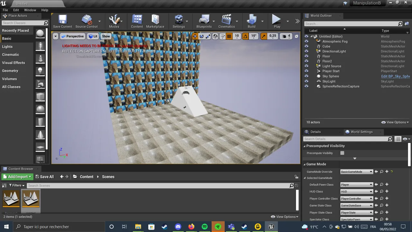This screenshot has height=232, width=412.
Task: Open the Settings toolbar icon
Action: coord(179,22)
